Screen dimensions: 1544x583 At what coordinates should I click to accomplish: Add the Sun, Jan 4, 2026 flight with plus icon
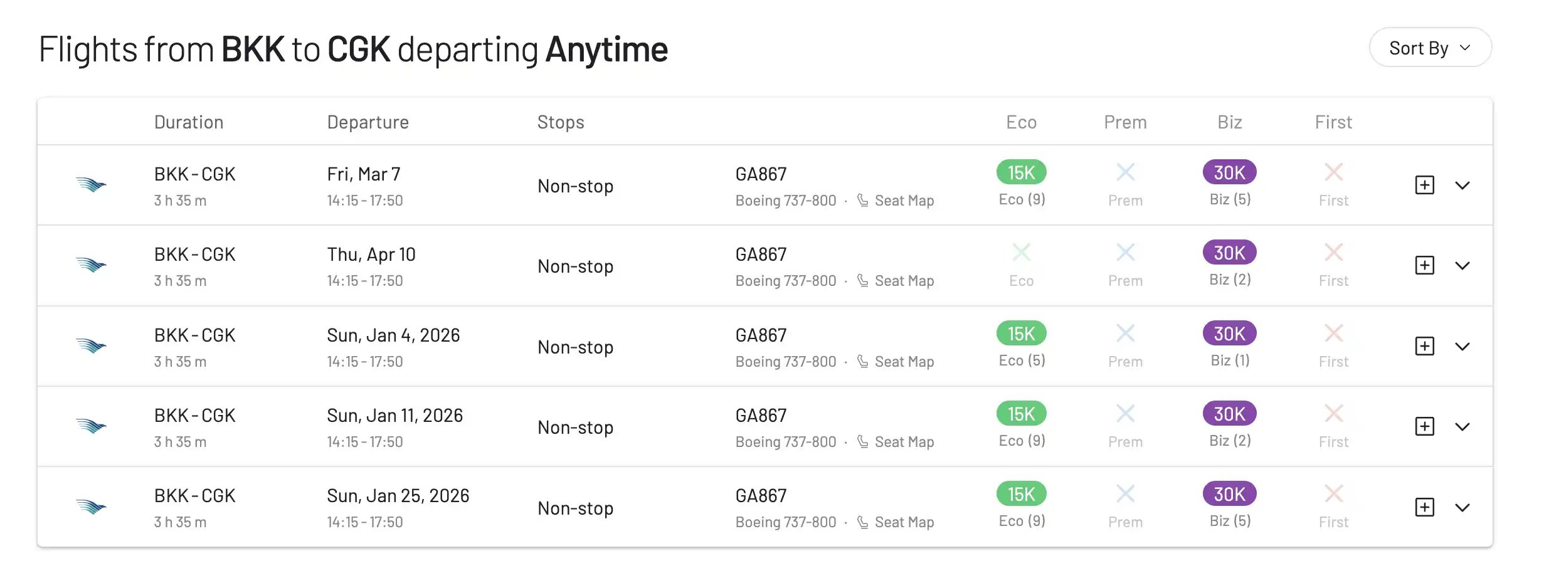coord(1425,346)
